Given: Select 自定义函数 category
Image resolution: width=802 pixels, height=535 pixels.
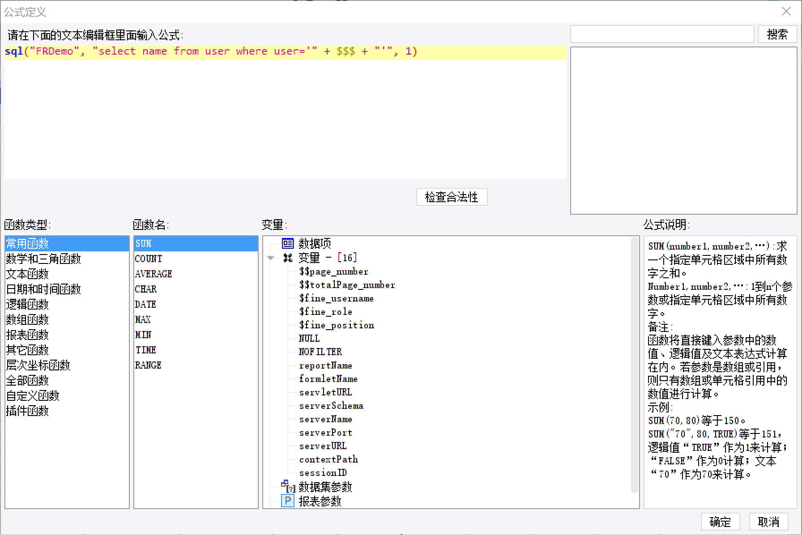Looking at the screenshot, I should 67,396.
